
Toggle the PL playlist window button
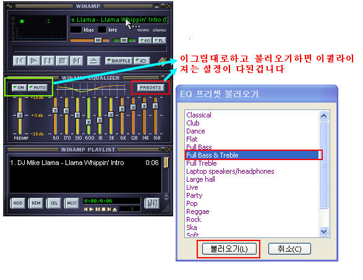tap(160, 41)
